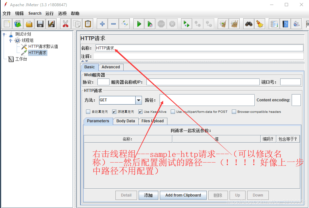The image size is (309, 208).
Task: Open the 文件 menu
Action: pos(7,13)
